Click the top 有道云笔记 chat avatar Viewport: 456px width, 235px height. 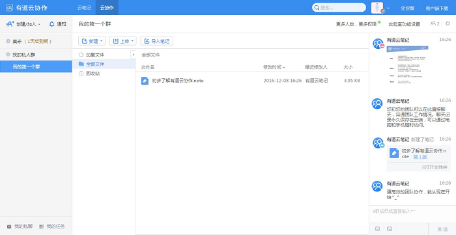point(377,44)
